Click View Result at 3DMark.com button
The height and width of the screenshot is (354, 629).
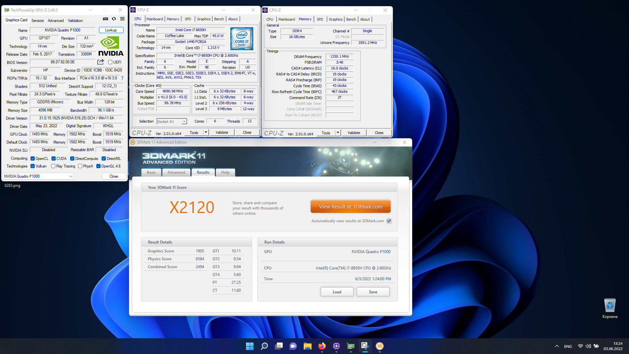tap(351, 206)
